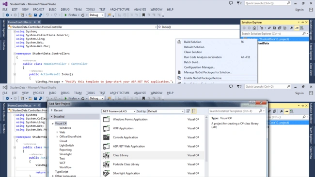Click Open File folder icon in top toolbar
This screenshot has height=177, width=315.
pyautogui.click(x=31, y=15)
